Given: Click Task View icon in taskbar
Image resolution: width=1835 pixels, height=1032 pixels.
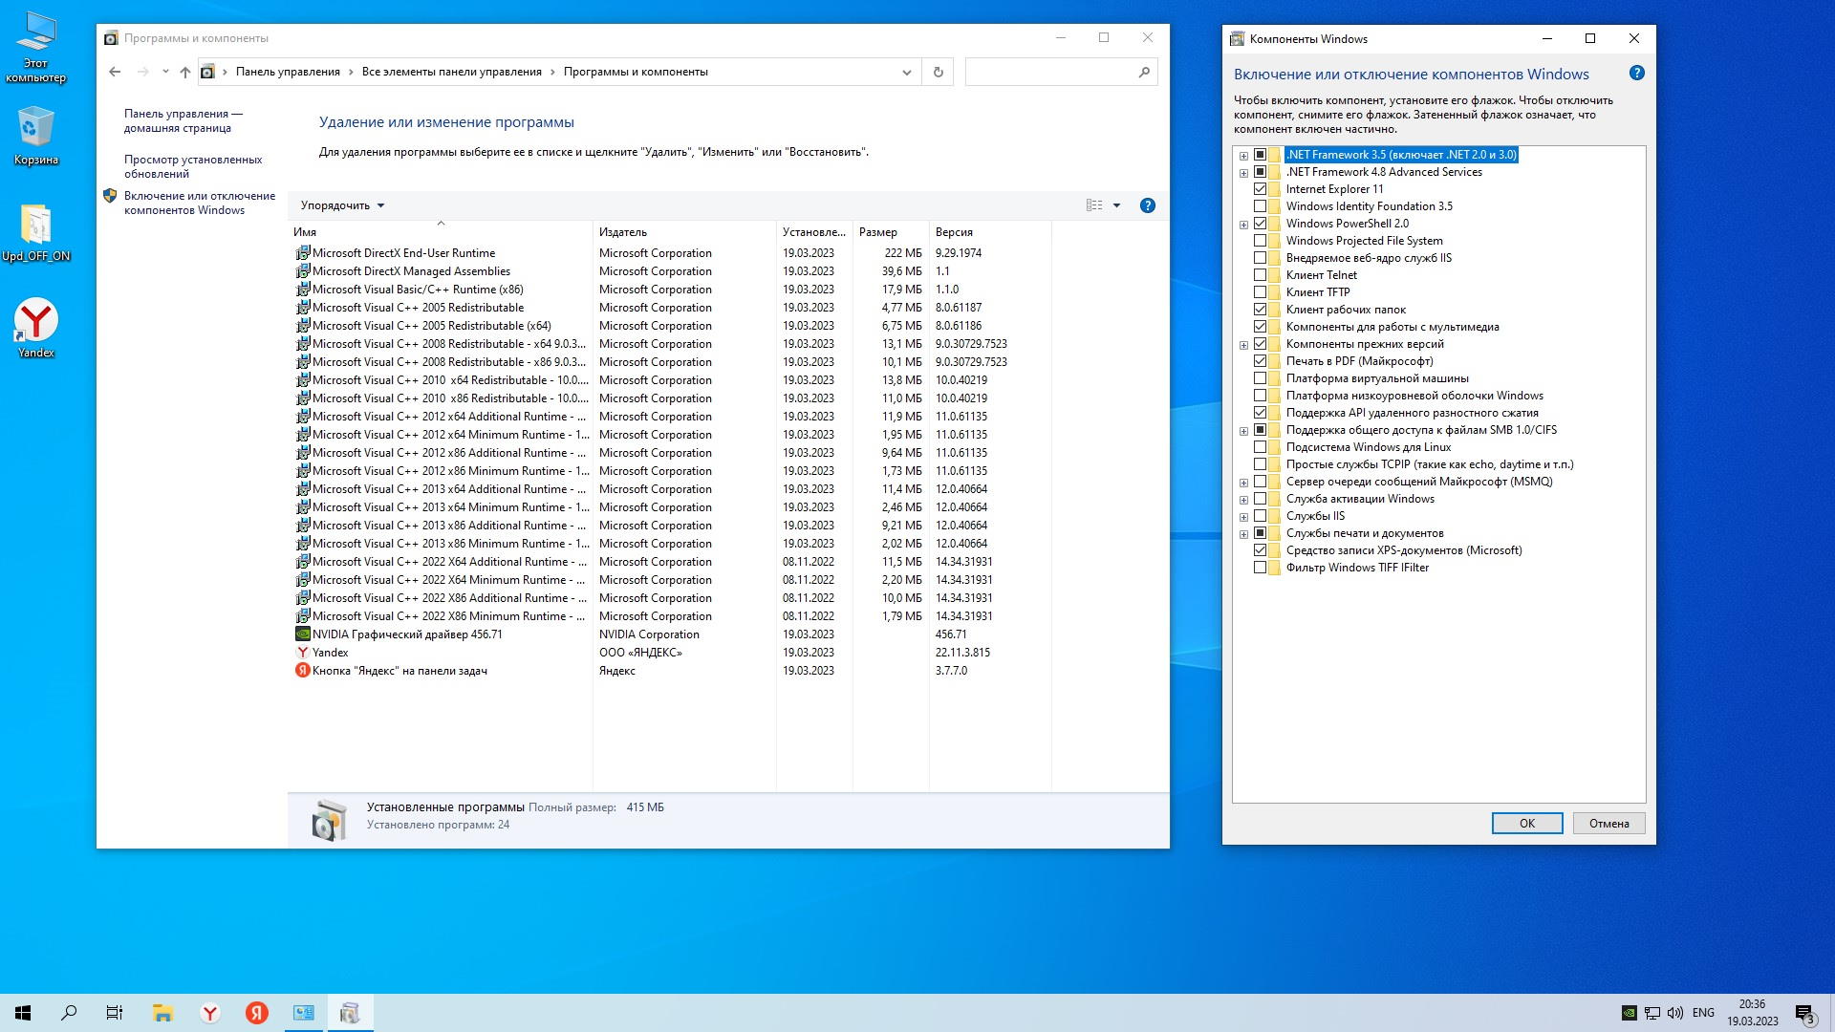Looking at the screenshot, I should tap(115, 1013).
